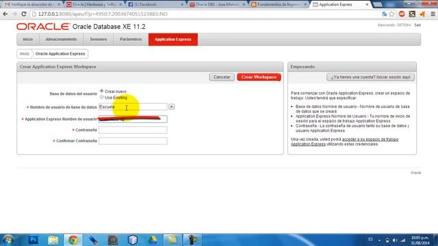Click ¿Ya tienes una cuenta? Iniciar sesión aquí

370,77
